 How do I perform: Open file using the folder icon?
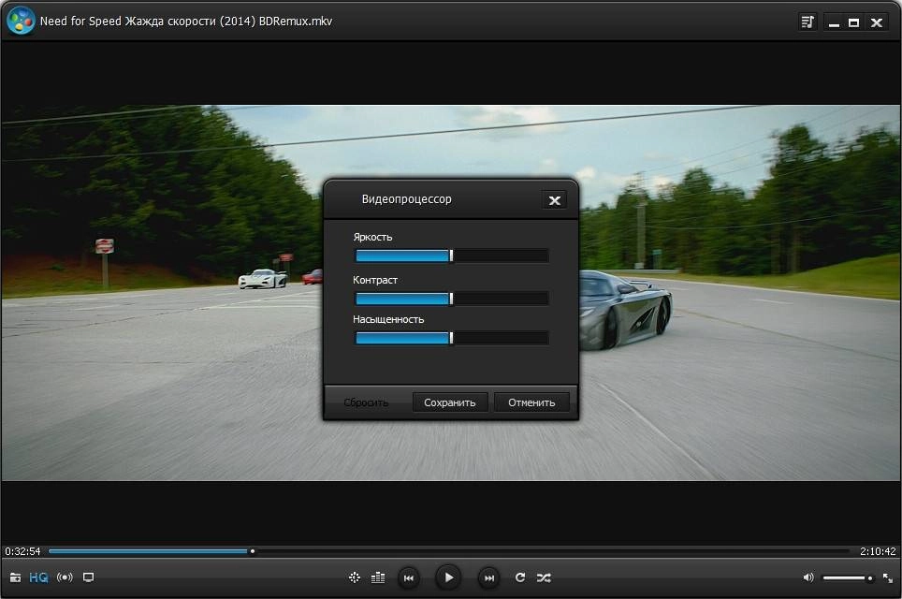pos(16,577)
